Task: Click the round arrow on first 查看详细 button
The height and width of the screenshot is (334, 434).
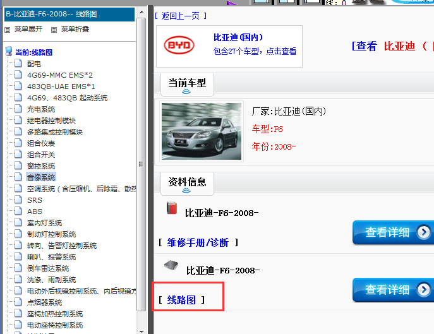Action: [x=424, y=232]
